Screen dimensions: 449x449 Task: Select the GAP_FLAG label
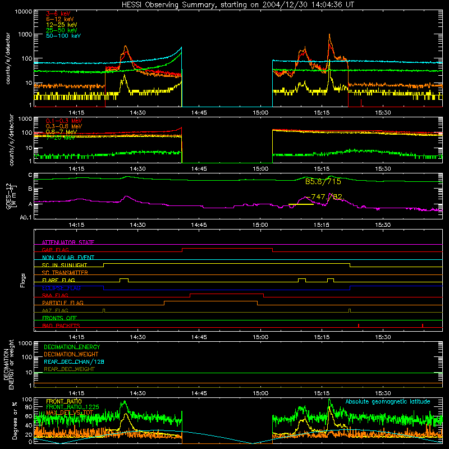tap(55, 250)
